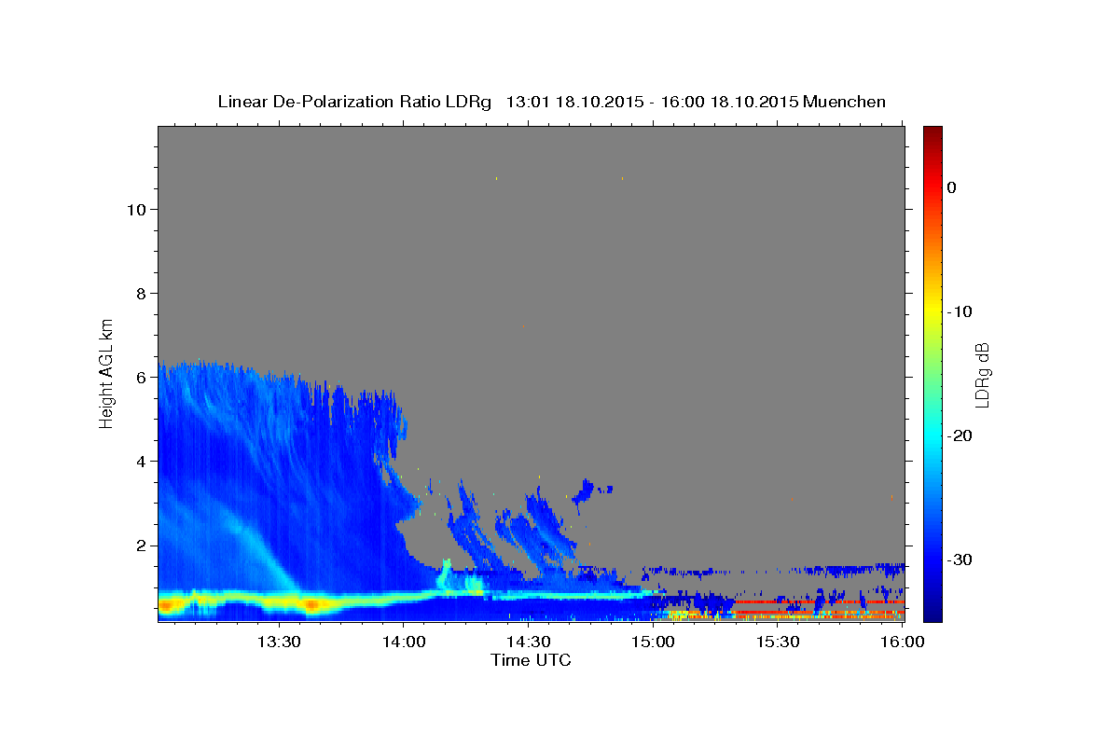Image resolution: width=1119 pixels, height=746 pixels.
Task: Click the 14:30 time tick label
Action: [x=529, y=642]
